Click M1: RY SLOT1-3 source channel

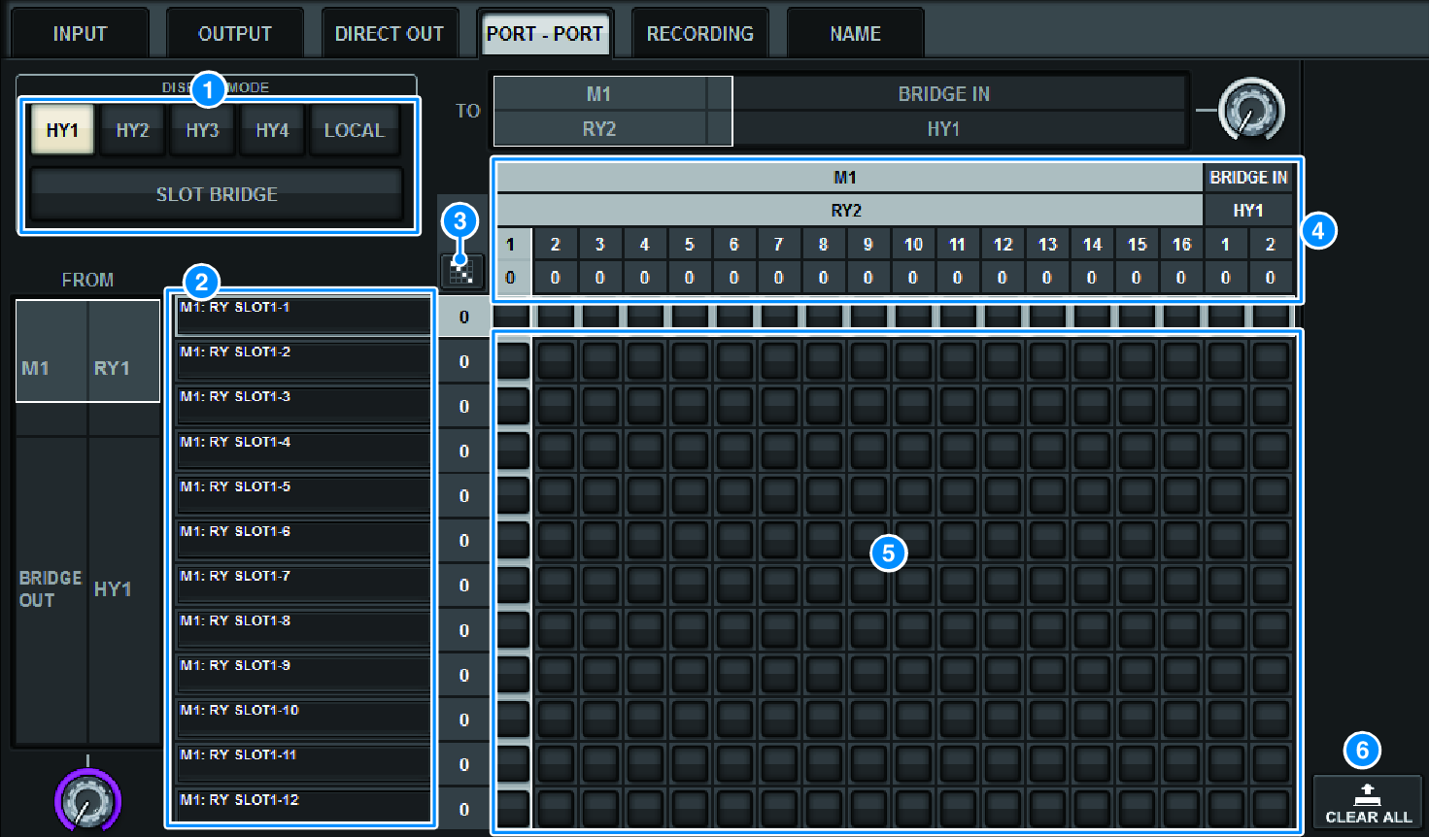303,405
